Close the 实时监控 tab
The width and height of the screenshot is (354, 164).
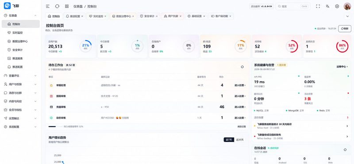(105, 16)
